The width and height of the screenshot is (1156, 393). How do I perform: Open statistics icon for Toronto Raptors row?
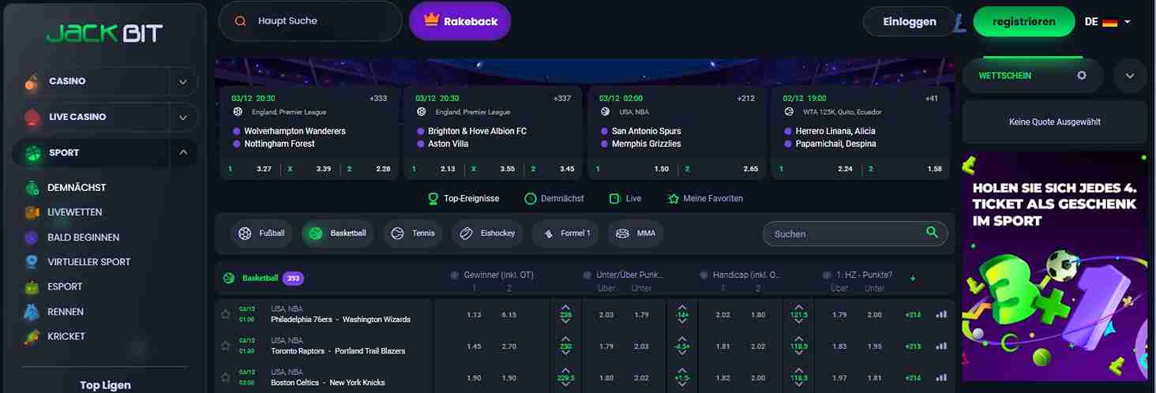941,346
